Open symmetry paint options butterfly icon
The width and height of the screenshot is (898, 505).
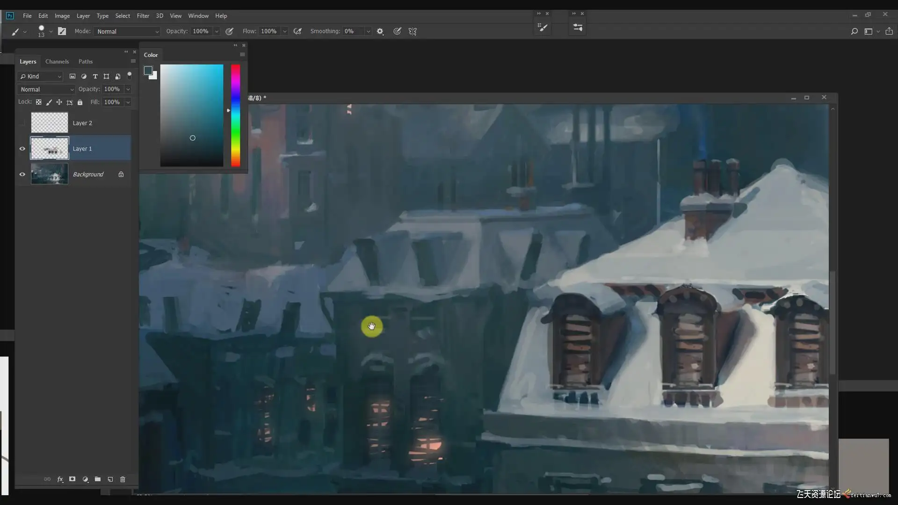pos(413,31)
